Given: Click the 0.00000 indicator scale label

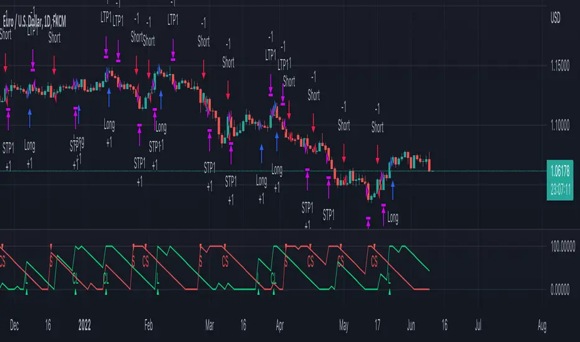Looking at the screenshot, I should tap(560, 290).
